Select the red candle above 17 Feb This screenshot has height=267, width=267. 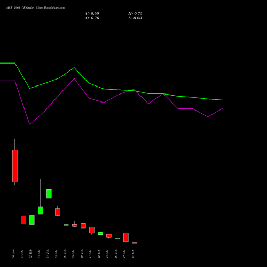(126, 238)
